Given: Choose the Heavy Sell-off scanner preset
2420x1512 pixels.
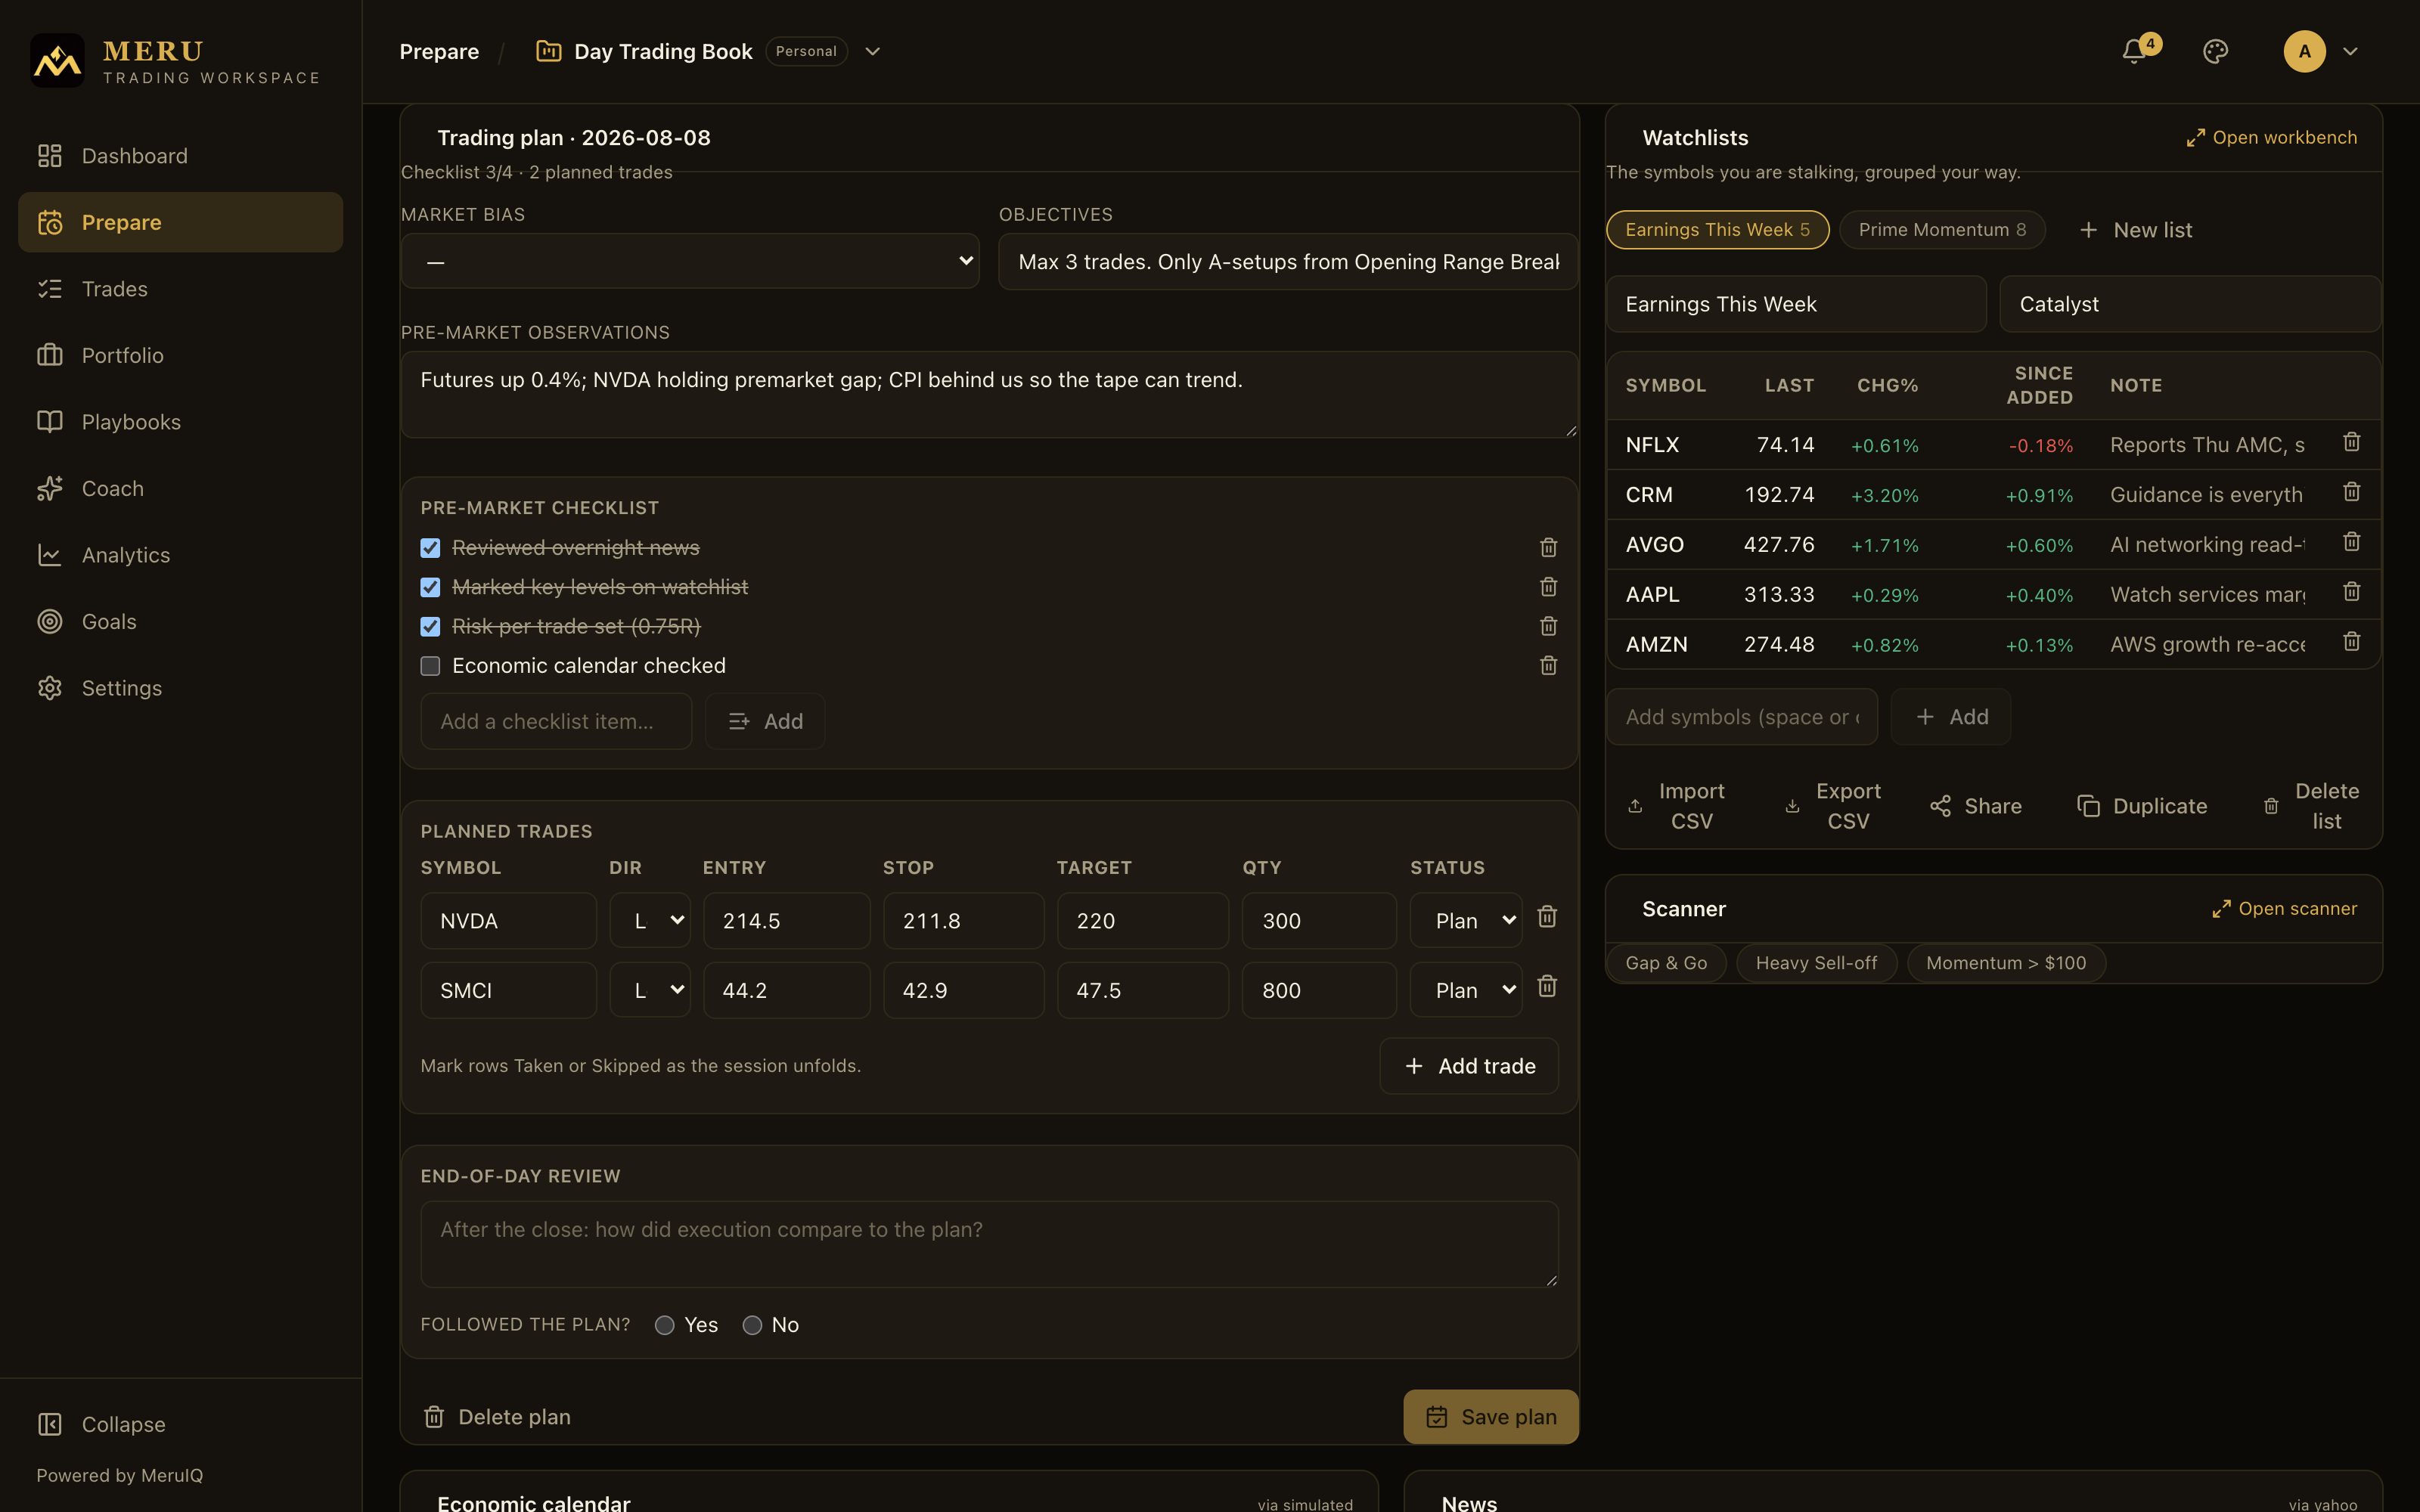Looking at the screenshot, I should 1816,963.
